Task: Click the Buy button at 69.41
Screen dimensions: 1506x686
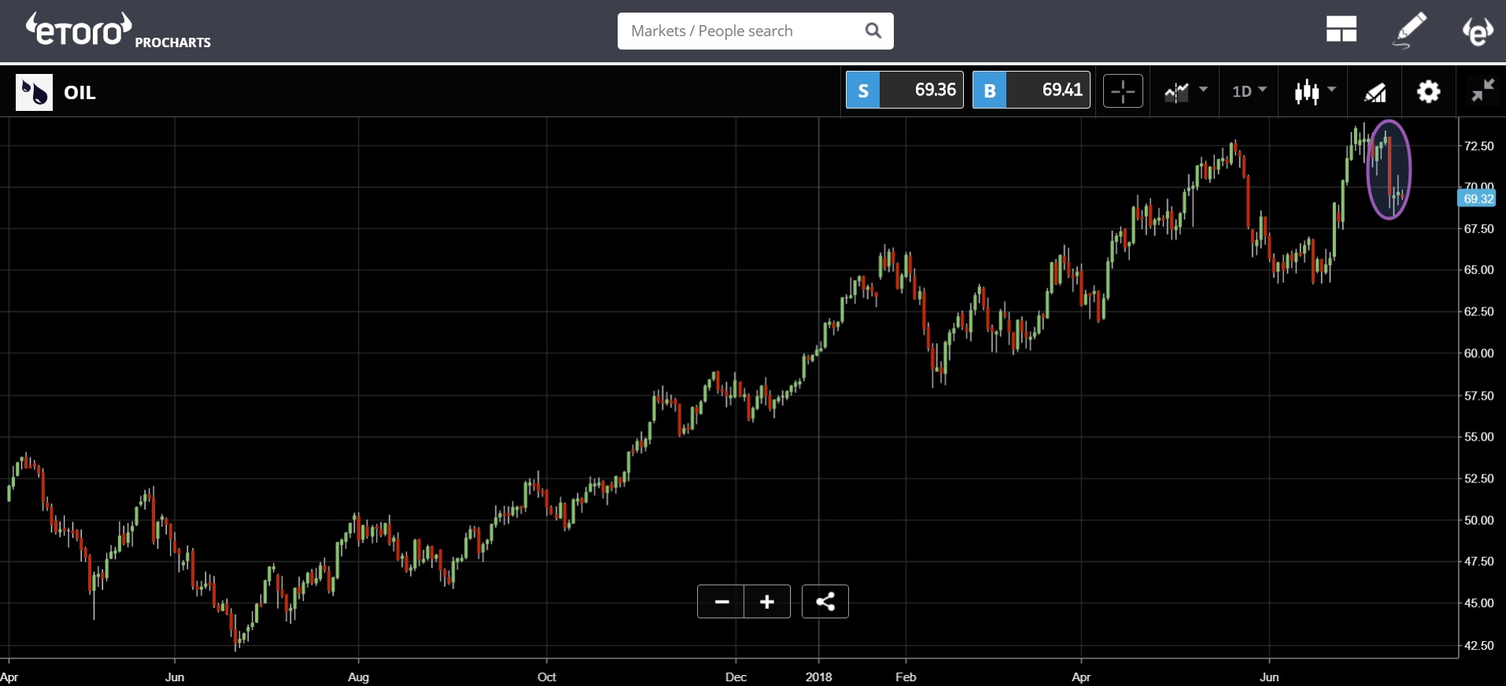Action: coord(1031,90)
